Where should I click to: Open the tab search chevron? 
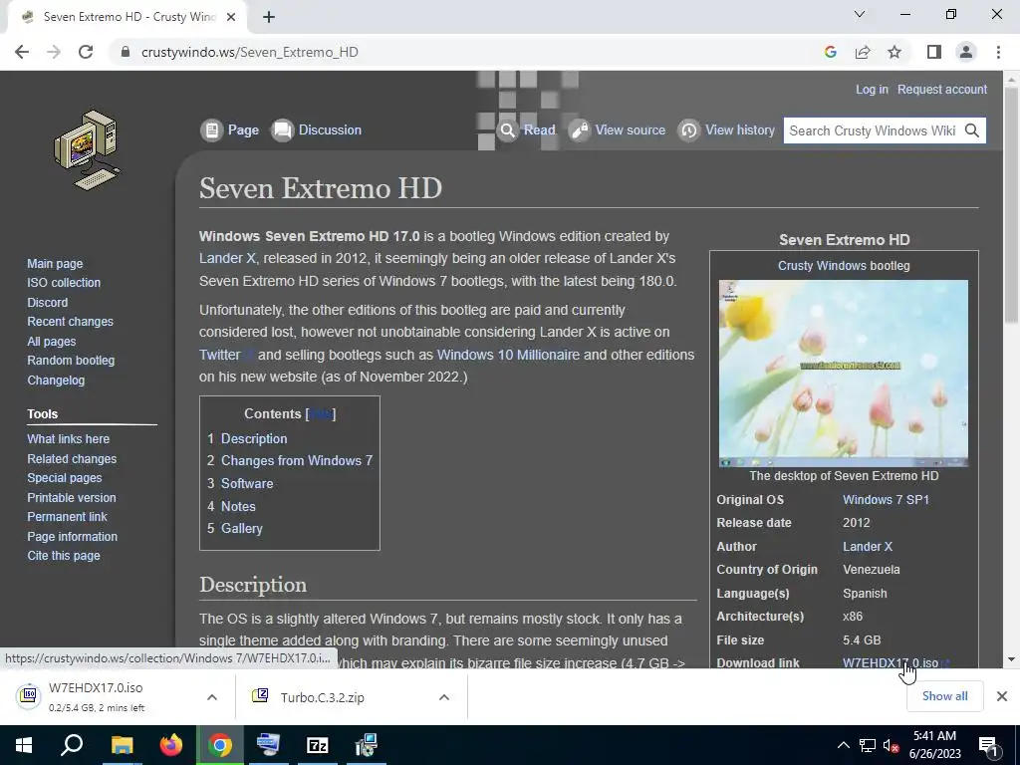[860, 14]
